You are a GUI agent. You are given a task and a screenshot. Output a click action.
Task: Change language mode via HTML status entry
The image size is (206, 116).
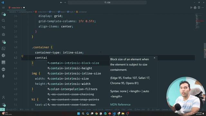(x=130, y=110)
